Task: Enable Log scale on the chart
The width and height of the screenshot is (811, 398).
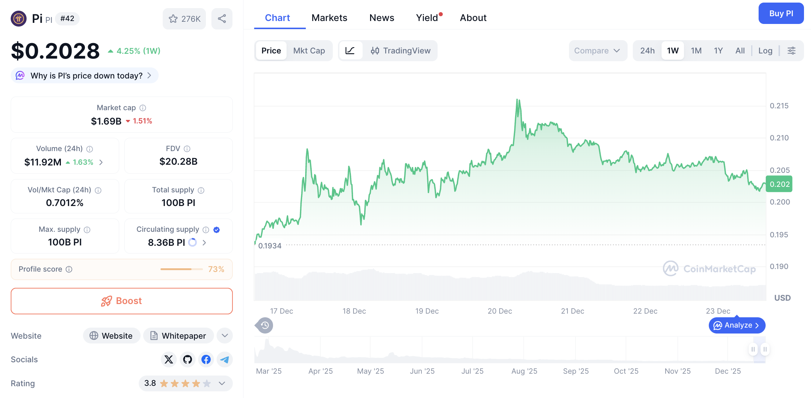Action: point(765,50)
